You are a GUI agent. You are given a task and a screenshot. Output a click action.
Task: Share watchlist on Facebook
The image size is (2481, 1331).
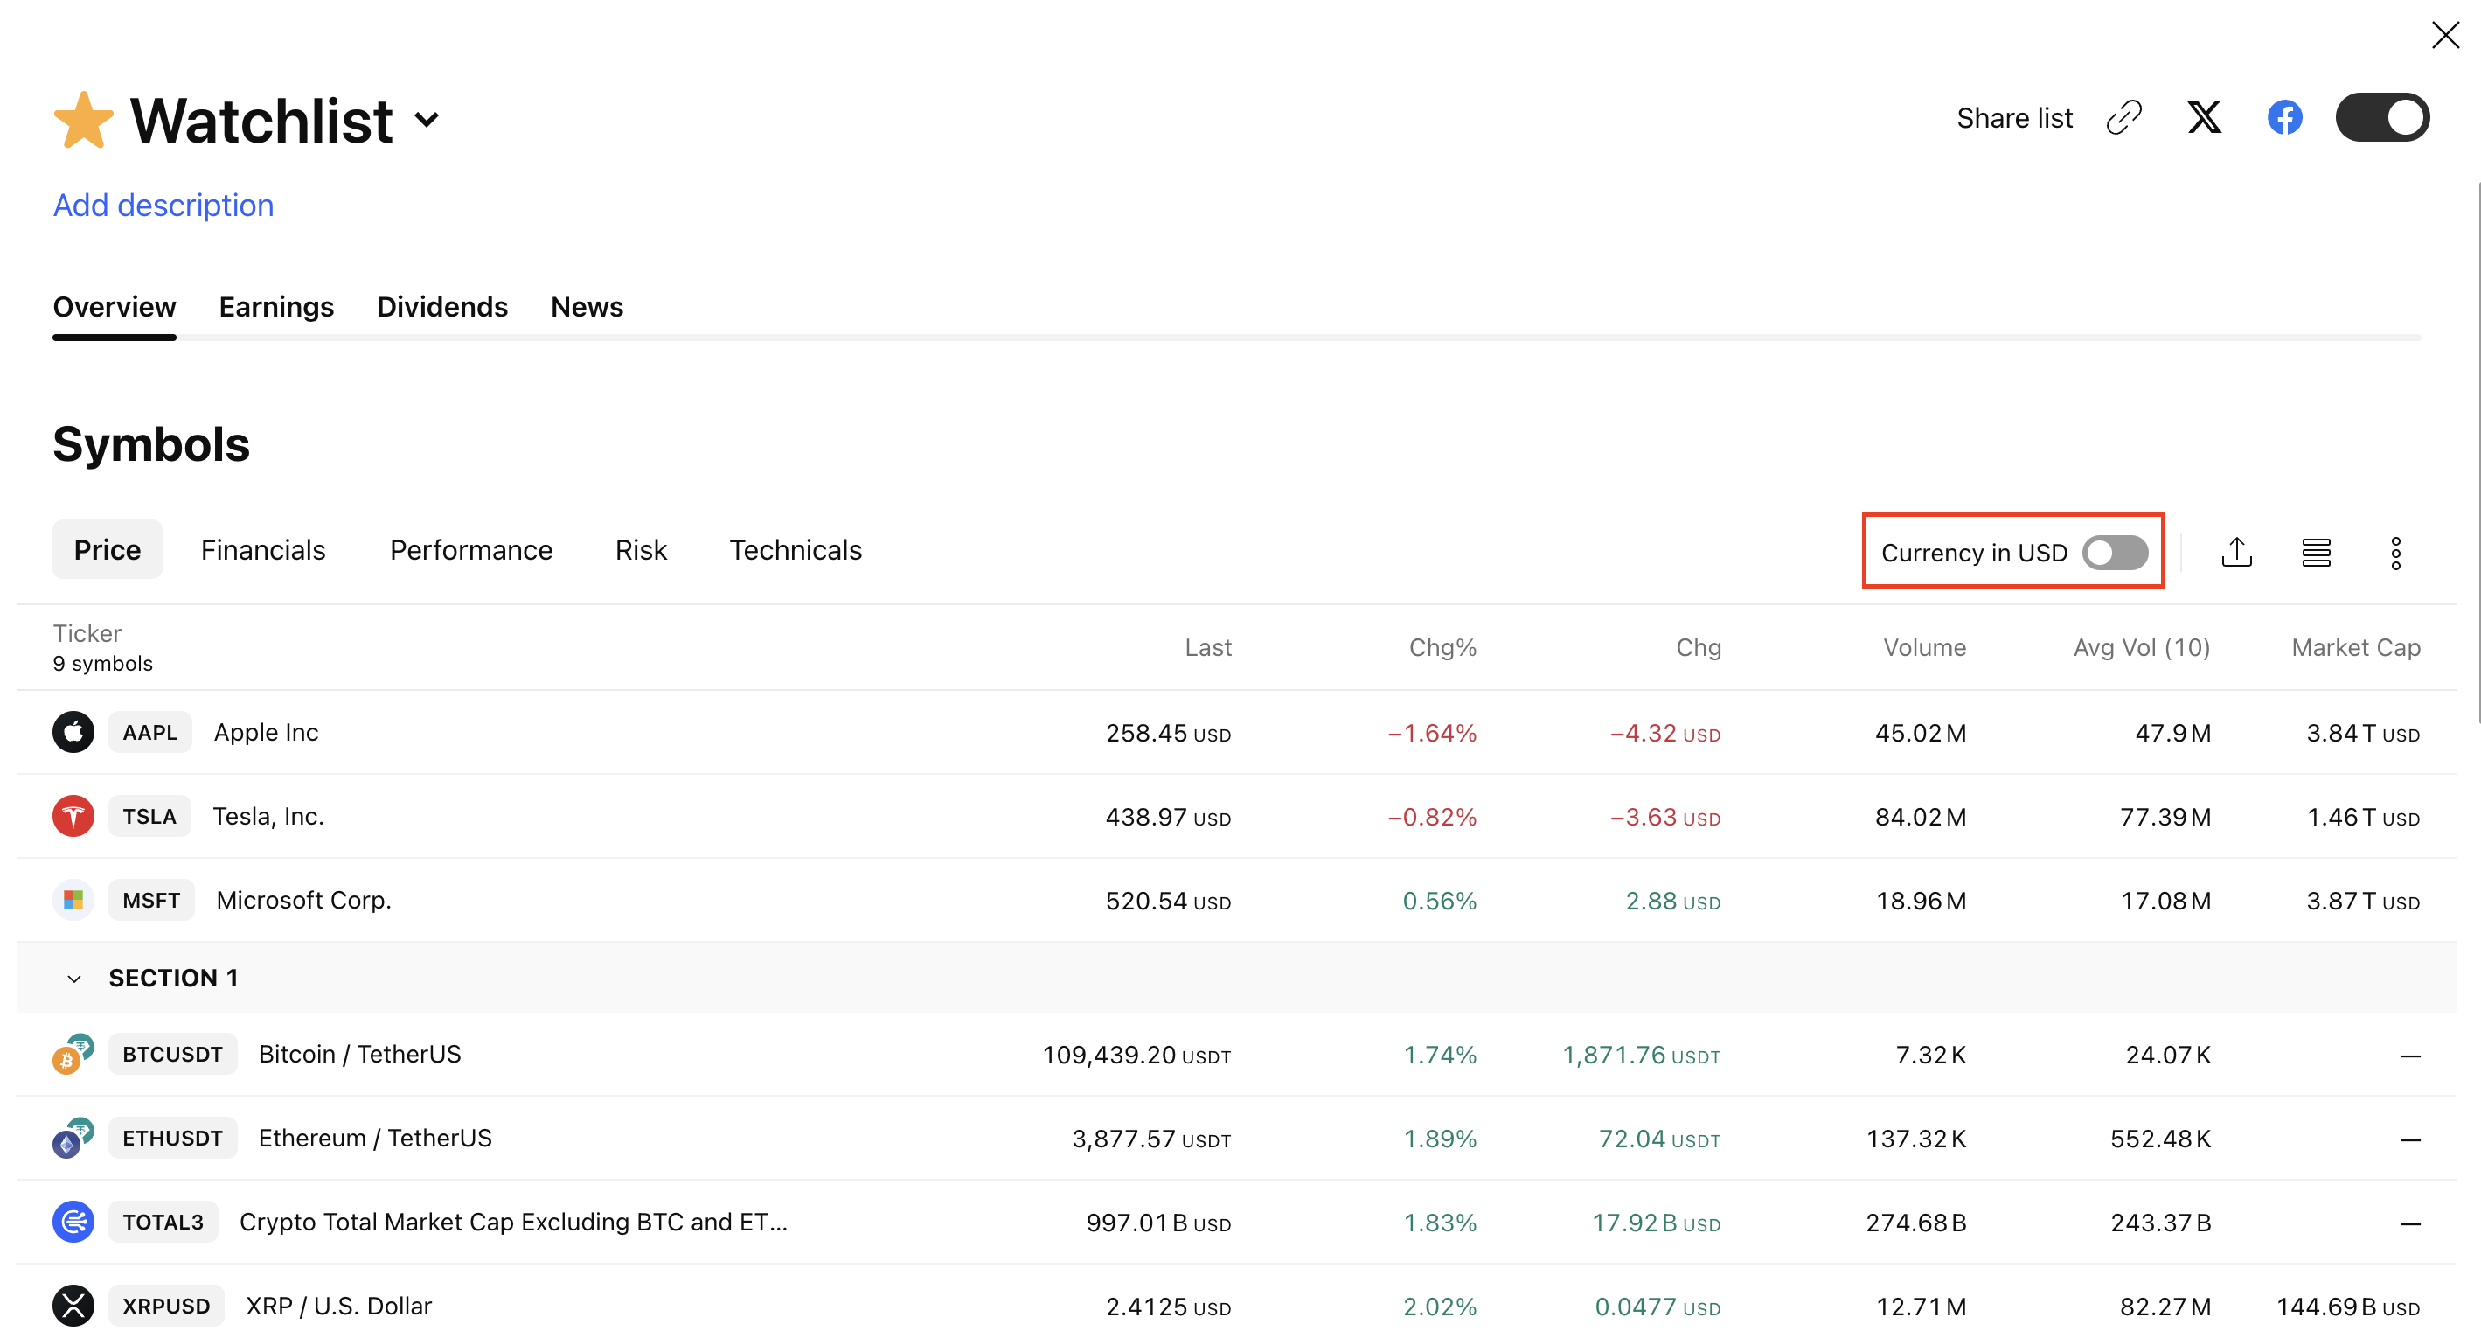pyautogui.click(x=2283, y=117)
